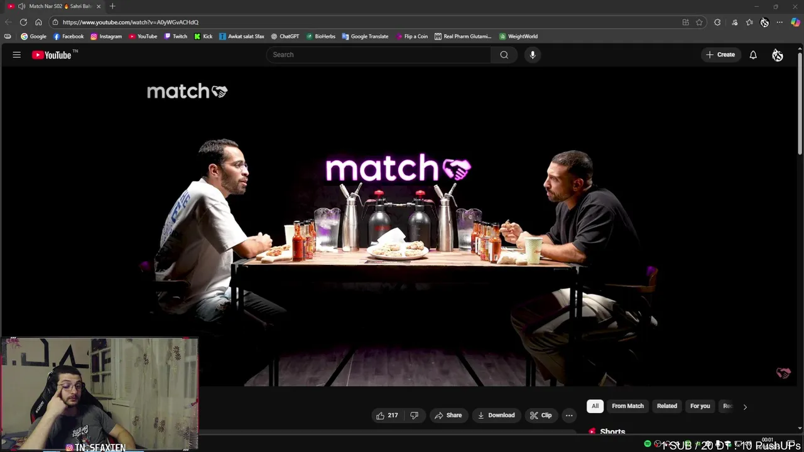Image resolution: width=804 pixels, height=452 pixels.
Task: Open Awkat salat Sfax bookmark
Action: point(242,36)
